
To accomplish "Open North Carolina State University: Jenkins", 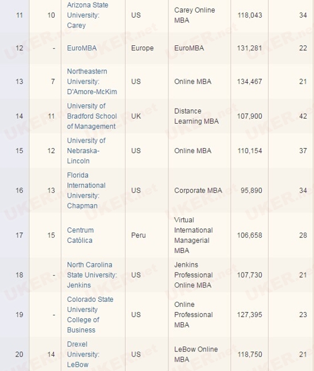I will [x=92, y=275].
